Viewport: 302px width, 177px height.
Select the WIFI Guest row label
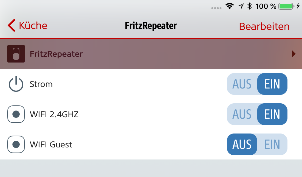click(x=51, y=144)
